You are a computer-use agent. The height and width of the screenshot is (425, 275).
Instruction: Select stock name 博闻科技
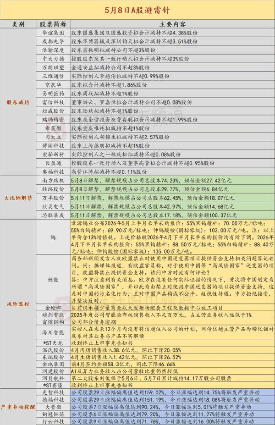53,145
